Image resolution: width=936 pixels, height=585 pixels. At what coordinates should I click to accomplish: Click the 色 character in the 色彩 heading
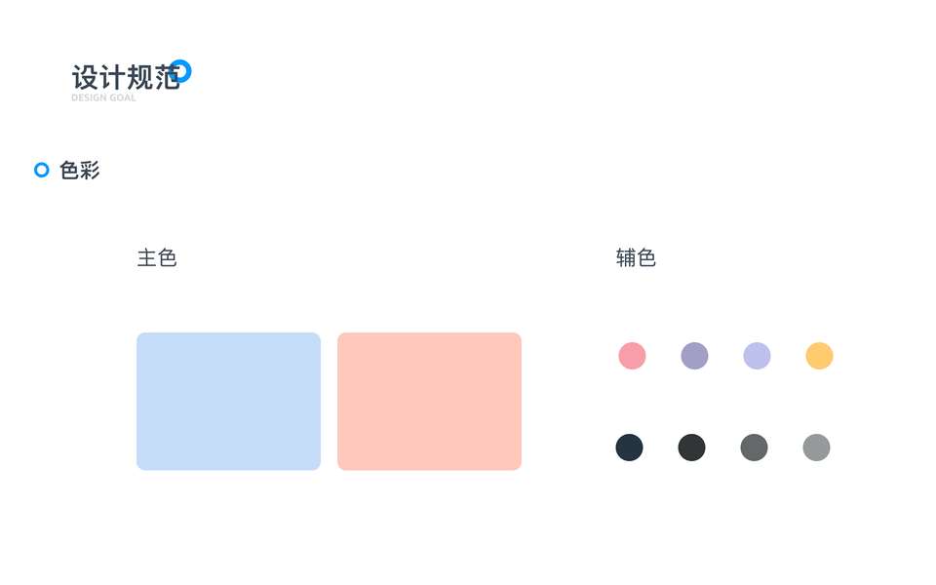[69, 171]
